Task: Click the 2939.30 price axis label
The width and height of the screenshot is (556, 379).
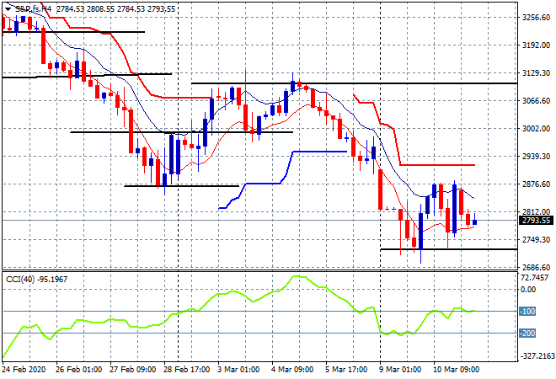Action: [536, 156]
